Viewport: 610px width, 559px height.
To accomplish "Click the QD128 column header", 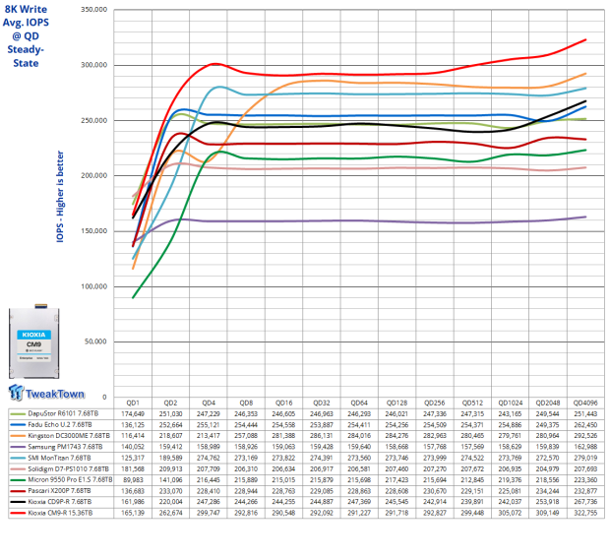I will click(396, 403).
